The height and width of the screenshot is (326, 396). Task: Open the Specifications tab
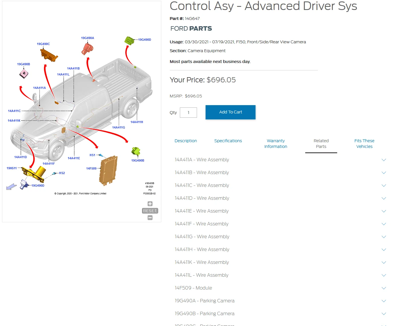[228, 141]
